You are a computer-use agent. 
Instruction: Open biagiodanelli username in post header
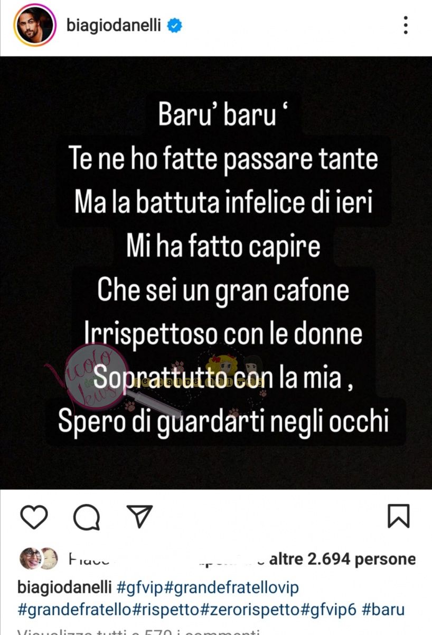pos(114,25)
